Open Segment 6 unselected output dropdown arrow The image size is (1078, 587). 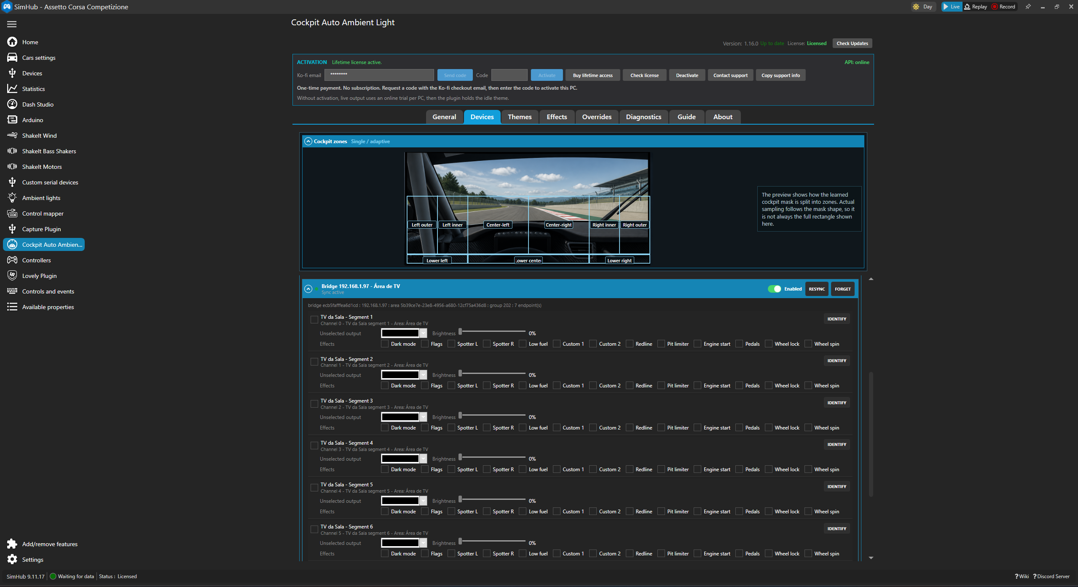point(424,543)
